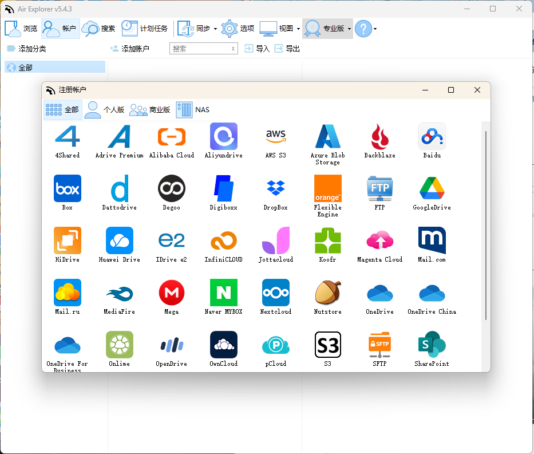
Task: Choose the Mega cloud service
Action: (171, 292)
